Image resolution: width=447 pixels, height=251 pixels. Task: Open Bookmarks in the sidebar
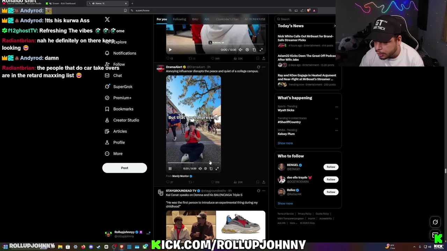[119, 109]
